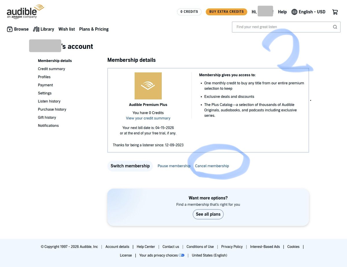Screen dimensions: 347x267
Task: Click the Audible logo
Action: coord(25,12)
